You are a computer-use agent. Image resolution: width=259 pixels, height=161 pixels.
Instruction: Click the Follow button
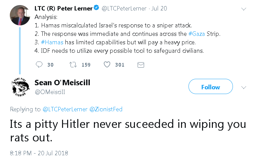(211, 87)
